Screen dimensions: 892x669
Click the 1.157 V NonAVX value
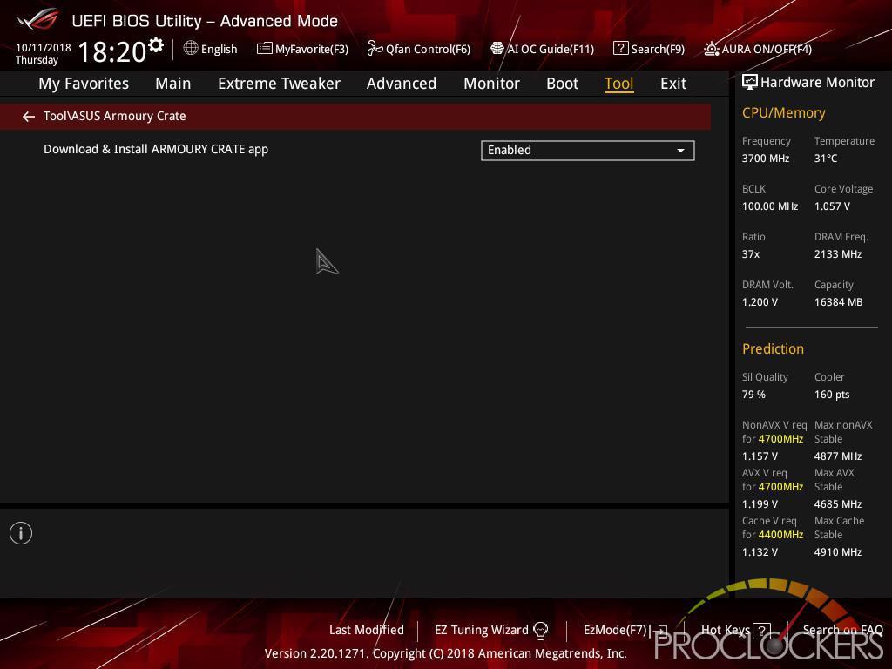click(760, 456)
